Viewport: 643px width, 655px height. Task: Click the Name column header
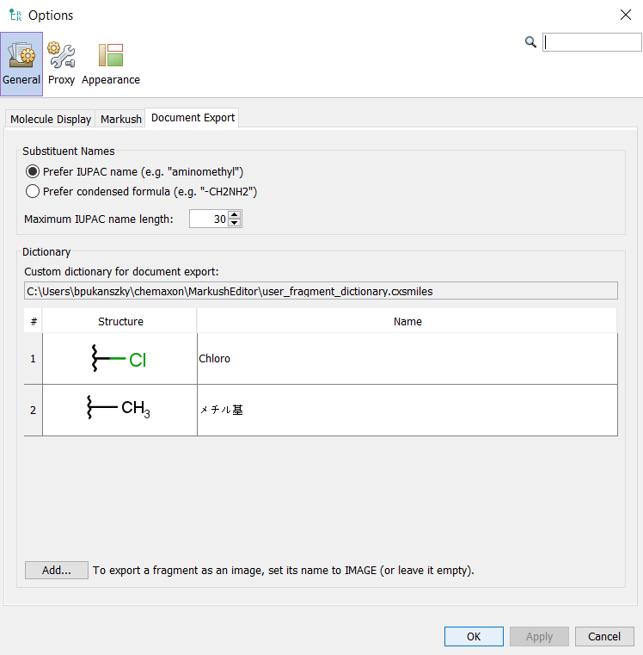coord(407,321)
